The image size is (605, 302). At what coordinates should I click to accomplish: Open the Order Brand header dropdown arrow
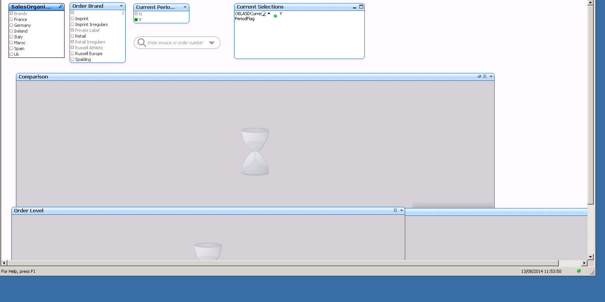coord(121,6)
